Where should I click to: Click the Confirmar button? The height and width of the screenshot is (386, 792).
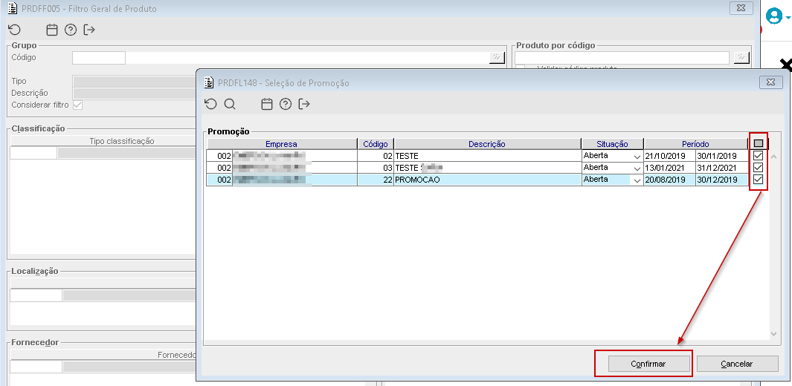(648, 364)
